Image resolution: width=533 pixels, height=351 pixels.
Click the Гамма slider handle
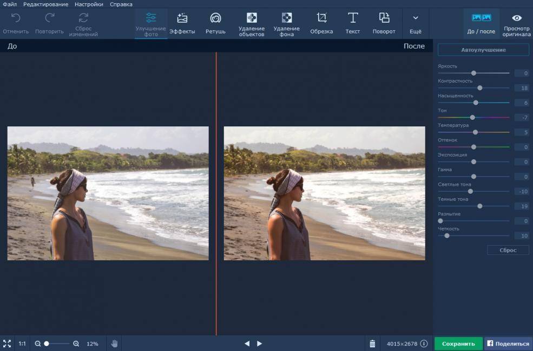tap(473, 177)
